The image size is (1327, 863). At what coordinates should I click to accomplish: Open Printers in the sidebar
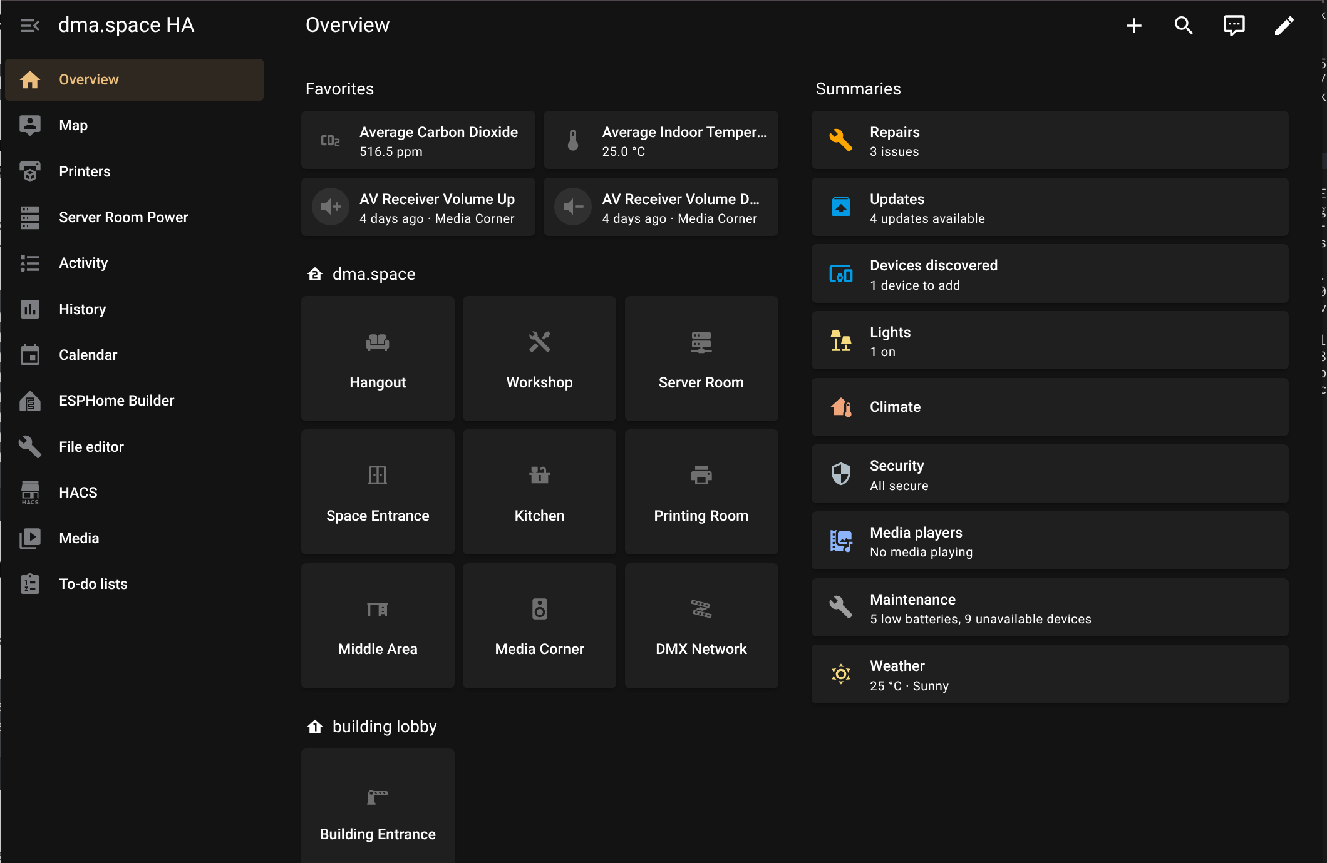point(134,171)
